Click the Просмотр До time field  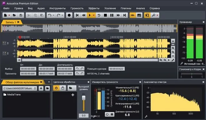tap(46, 73)
